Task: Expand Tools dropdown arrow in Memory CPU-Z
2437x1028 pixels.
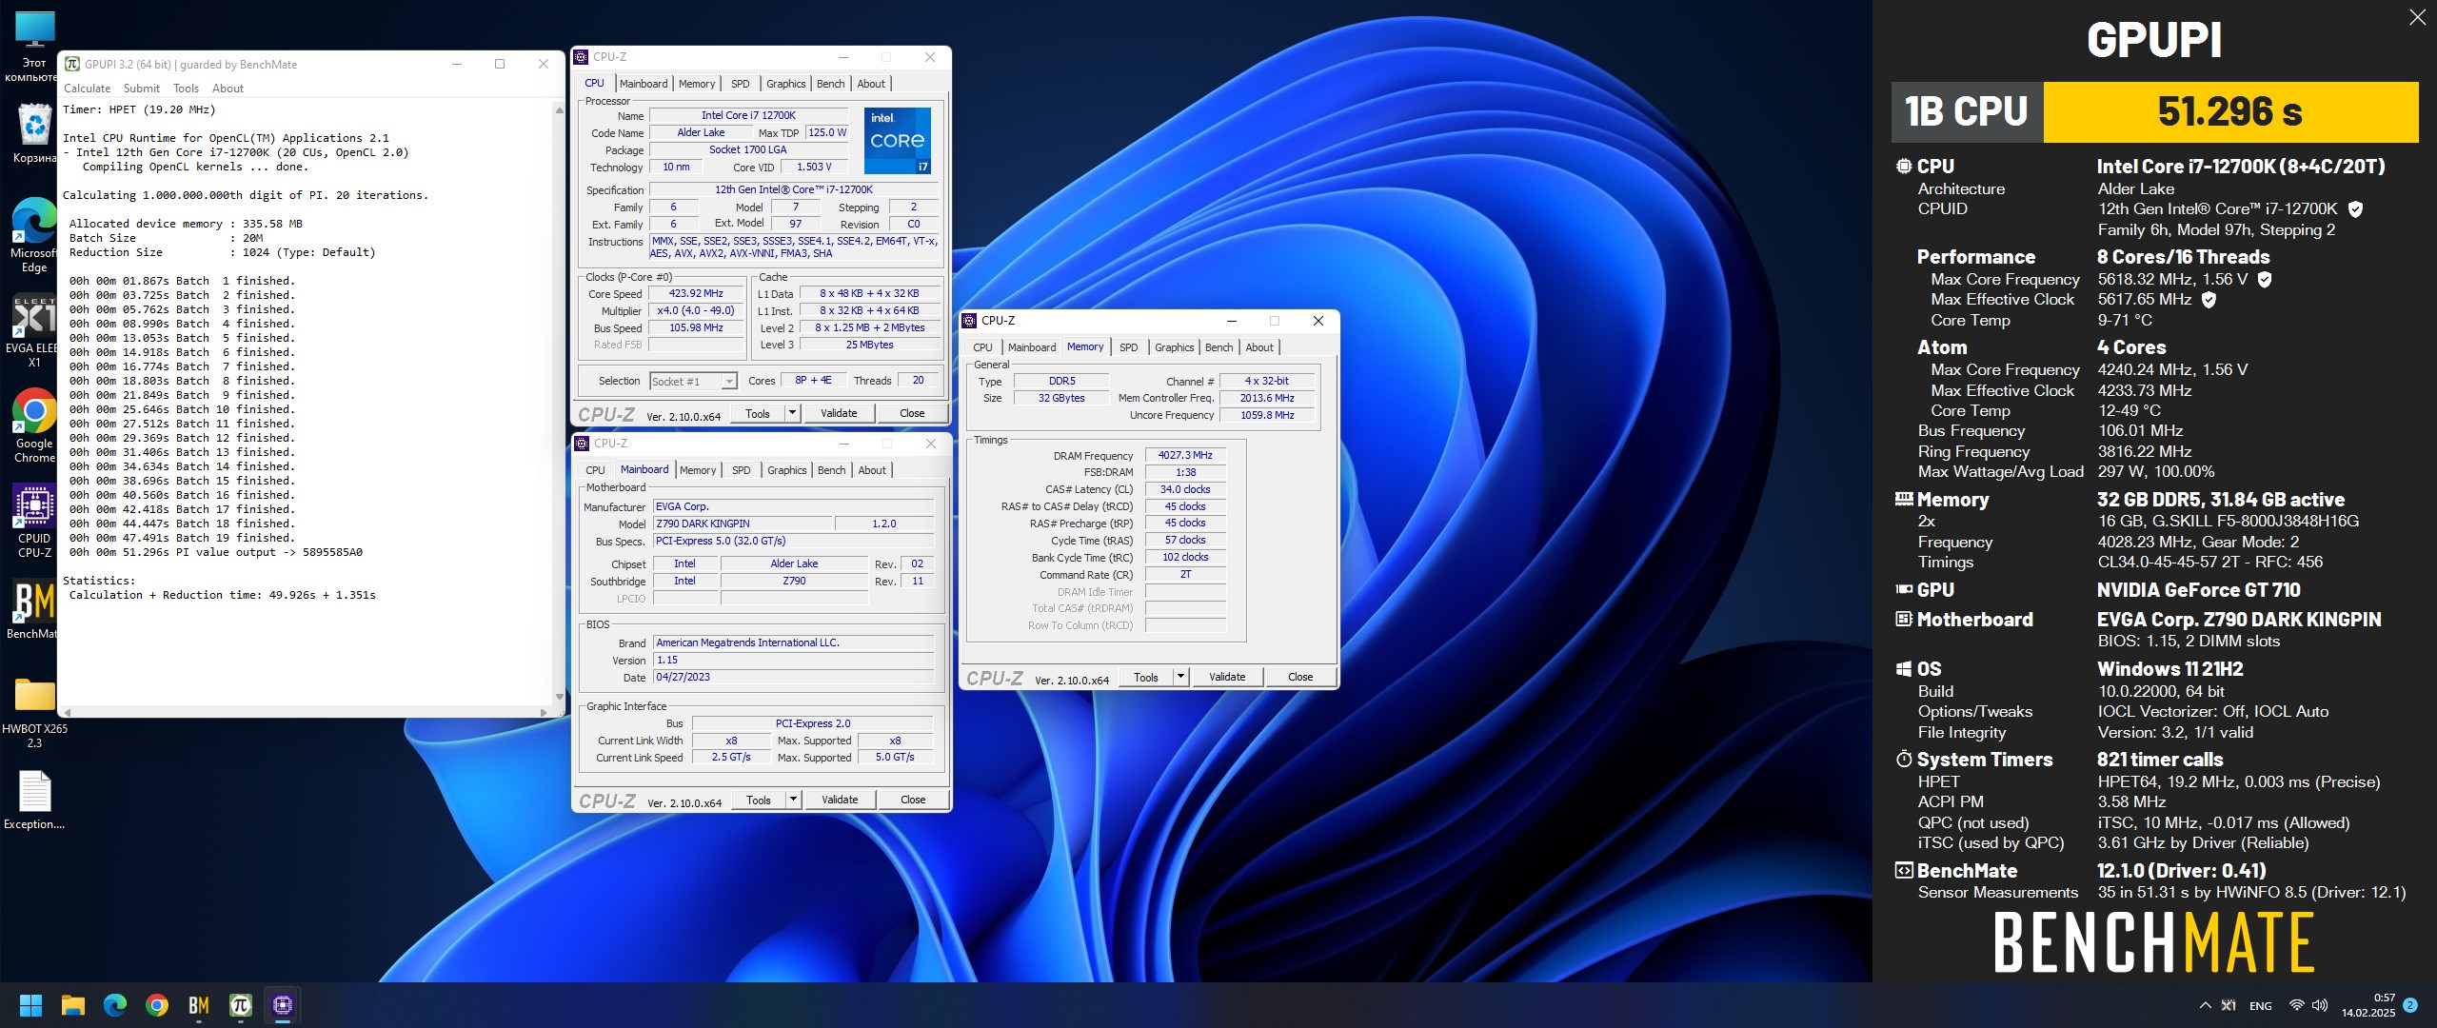Action: click(x=1180, y=677)
